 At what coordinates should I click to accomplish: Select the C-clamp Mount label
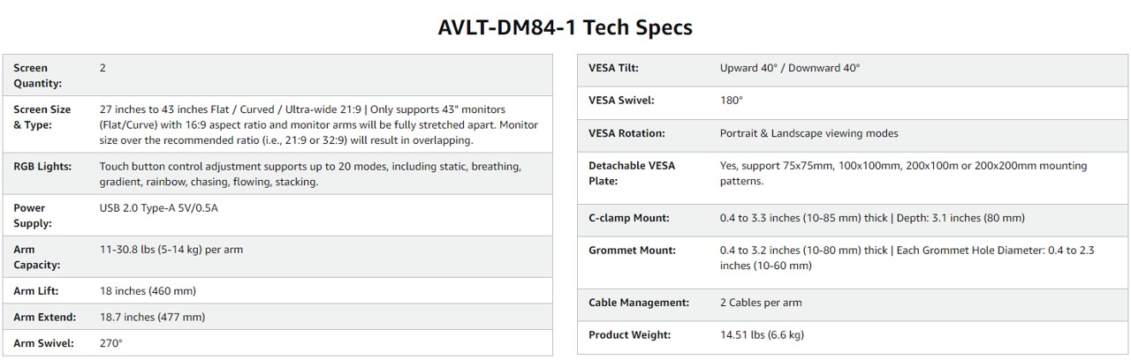[629, 218]
